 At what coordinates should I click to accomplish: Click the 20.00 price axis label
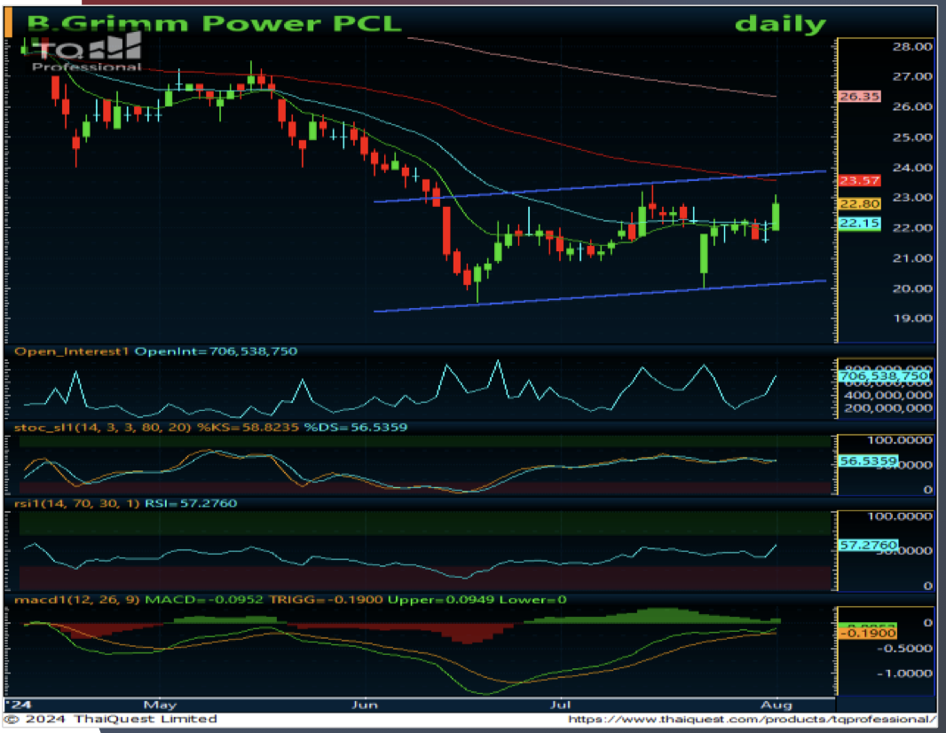(x=912, y=288)
